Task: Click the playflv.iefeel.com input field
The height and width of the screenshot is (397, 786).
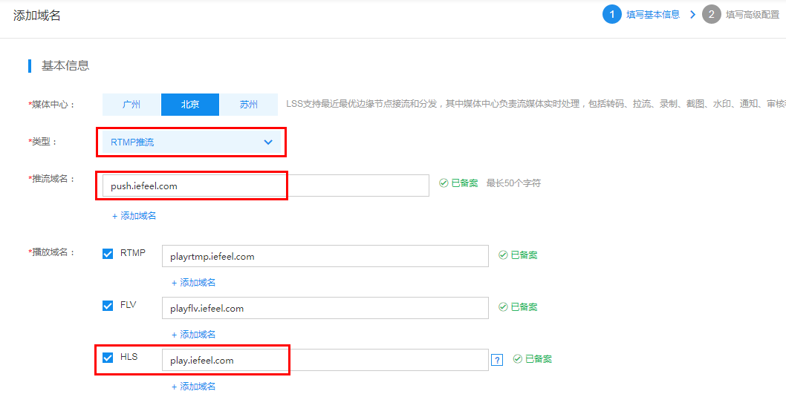Action: click(325, 308)
